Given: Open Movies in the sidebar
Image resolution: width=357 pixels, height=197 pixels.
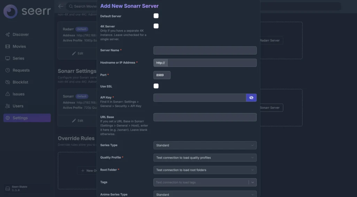Looking at the screenshot, I should click(x=27, y=46).
